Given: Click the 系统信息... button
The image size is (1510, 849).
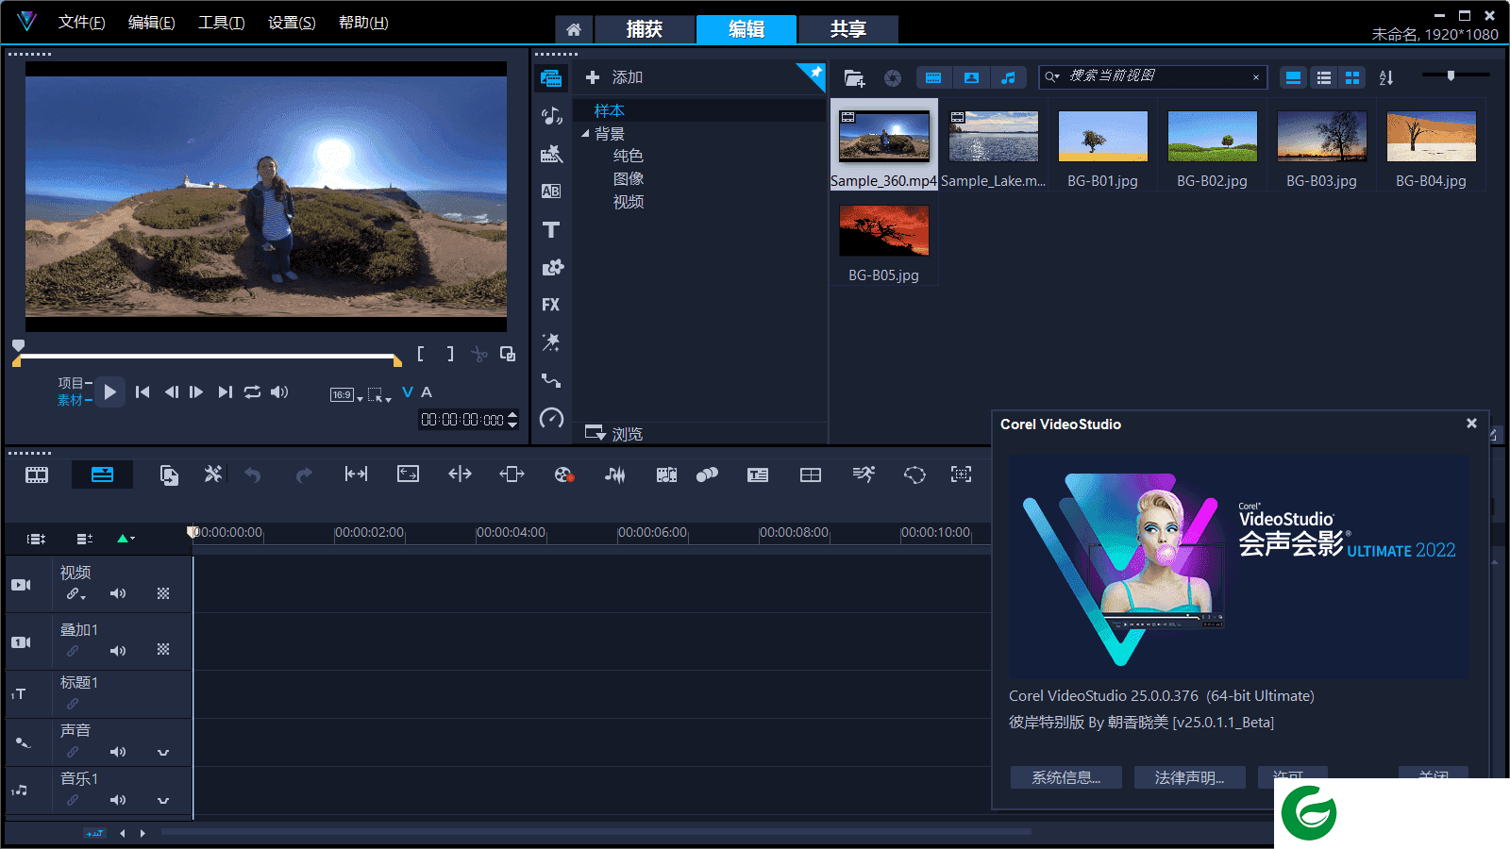Looking at the screenshot, I should 1066,777.
